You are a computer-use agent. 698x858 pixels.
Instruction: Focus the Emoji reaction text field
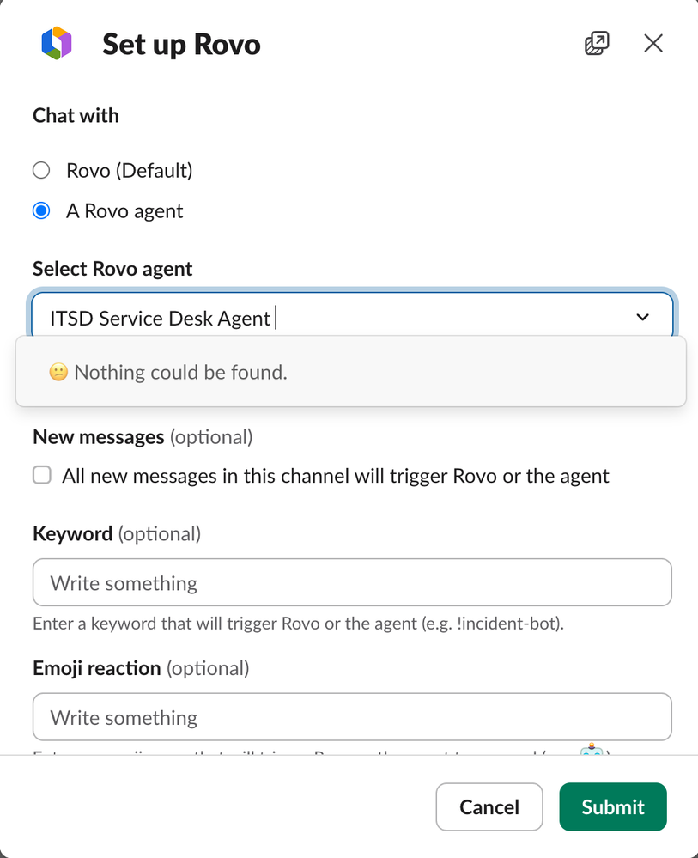(x=352, y=717)
